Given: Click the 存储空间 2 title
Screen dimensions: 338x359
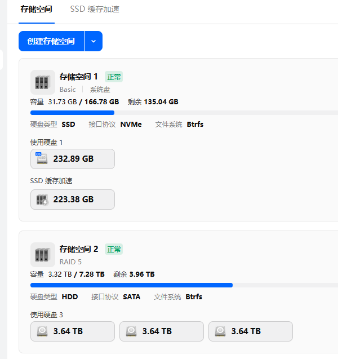Looking at the screenshot, I should click(x=79, y=249).
